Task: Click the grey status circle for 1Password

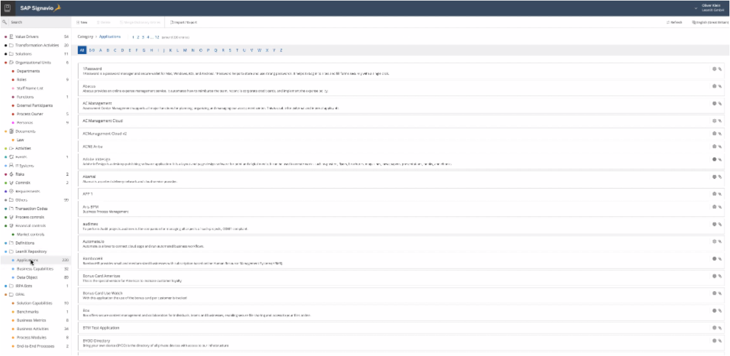Action: (715, 68)
